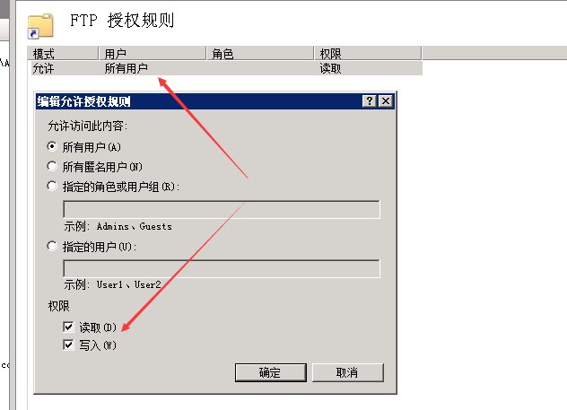
Task: Sort by the 模式 column header
Action: [63, 53]
